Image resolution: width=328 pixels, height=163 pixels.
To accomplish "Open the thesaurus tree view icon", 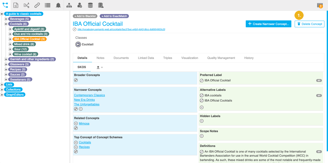I will [x=5, y=5].
